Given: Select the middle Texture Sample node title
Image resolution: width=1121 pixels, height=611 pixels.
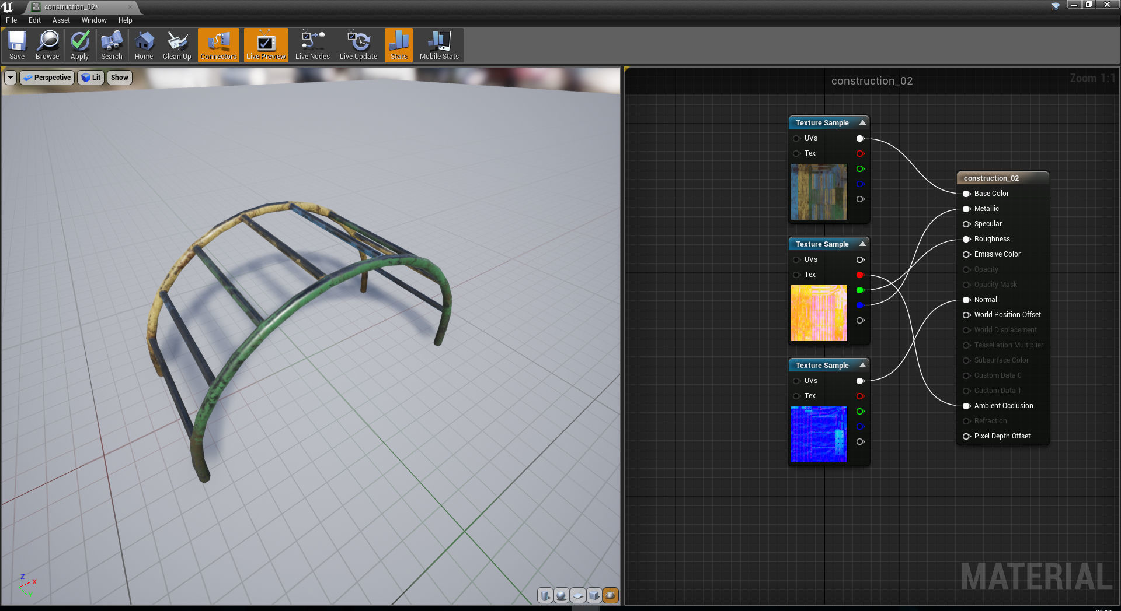Looking at the screenshot, I should coord(822,244).
